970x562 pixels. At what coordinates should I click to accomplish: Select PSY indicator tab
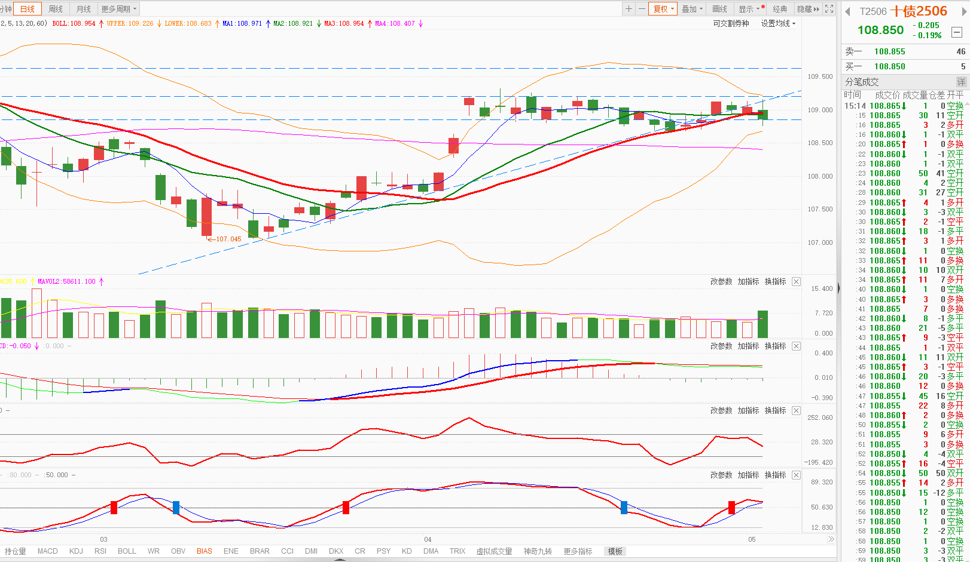pyautogui.click(x=384, y=551)
